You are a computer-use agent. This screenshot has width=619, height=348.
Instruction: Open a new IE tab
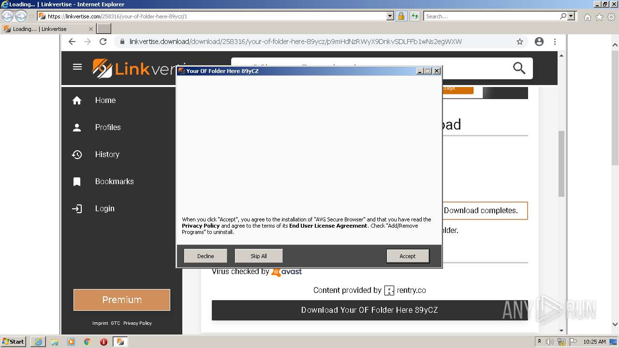tap(104, 29)
